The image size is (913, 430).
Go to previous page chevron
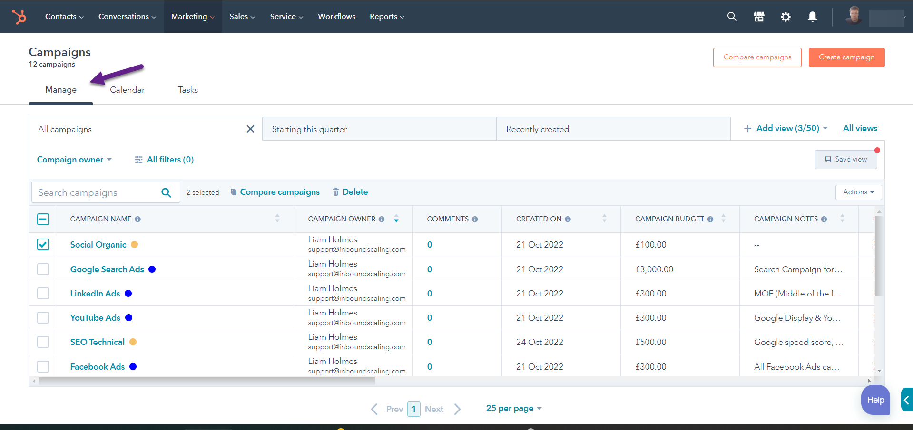pyautogui.click(x=375, y=409)
